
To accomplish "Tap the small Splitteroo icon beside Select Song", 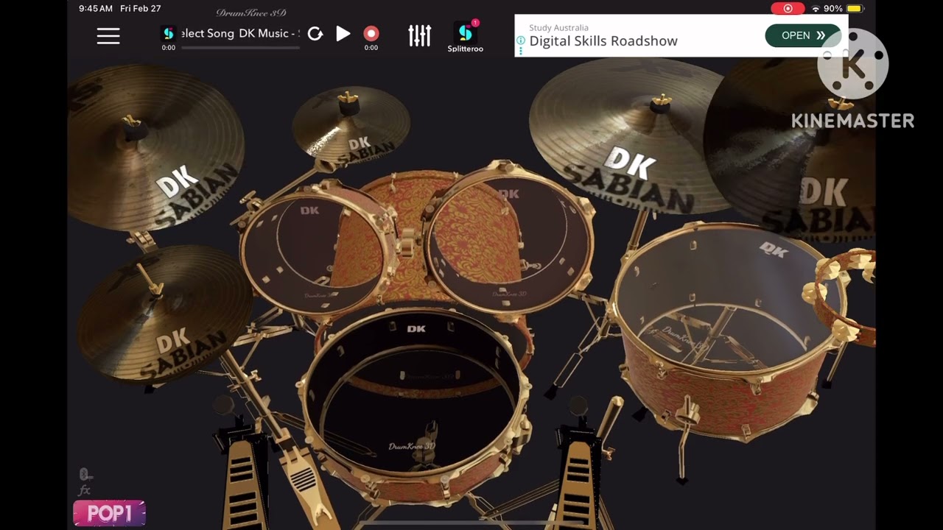I will pyautogui.click(x=169, y=33).
